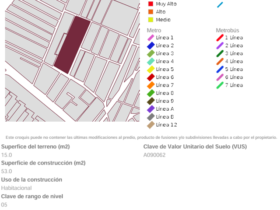Click the Muy Alto label
The height and width of the screenshot is (210, 280).
[166, 4]
